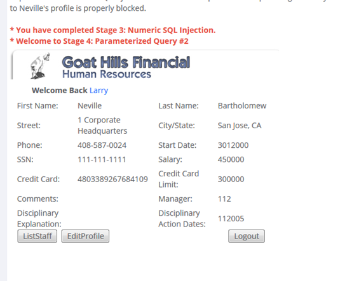This screenshot has height=281, width=352.
Task: Select the Stage 4 Parameterized Query message
Action: 99,41
